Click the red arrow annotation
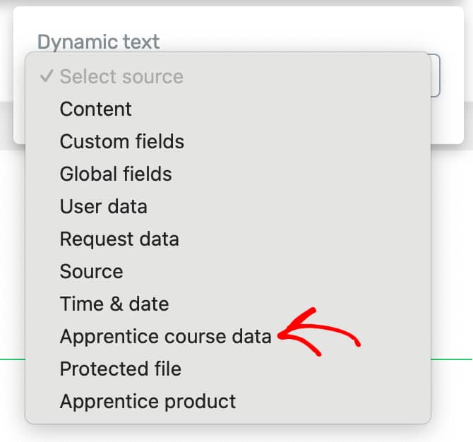Image resolution: width=473 pixels, height=442 pixels. (319, 332)
